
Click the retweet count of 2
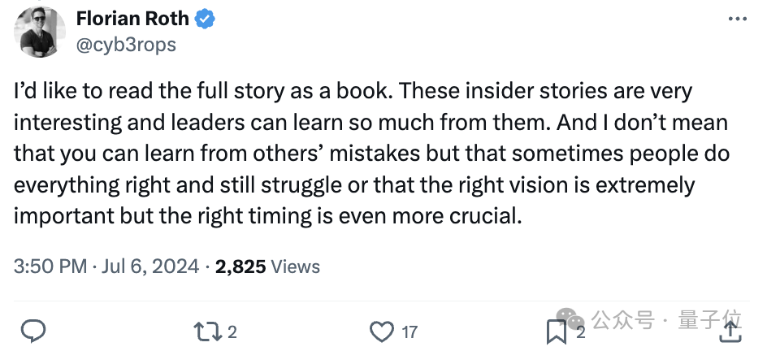tap(232, 331)
